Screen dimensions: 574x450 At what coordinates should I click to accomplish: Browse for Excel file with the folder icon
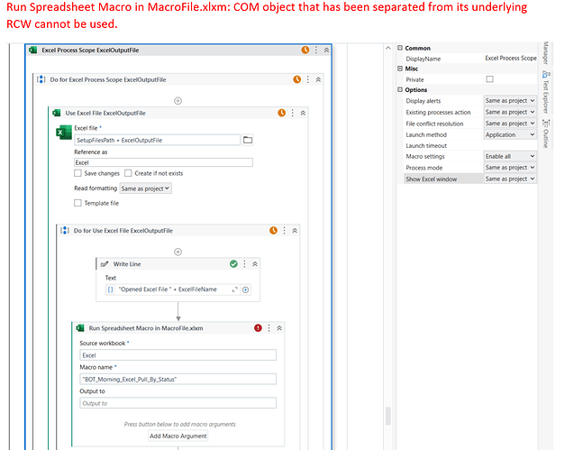coord(248,140)
